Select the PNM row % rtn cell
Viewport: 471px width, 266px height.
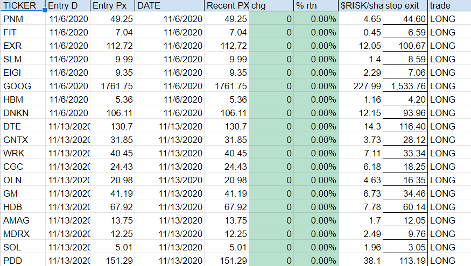[x=316, y=19]
